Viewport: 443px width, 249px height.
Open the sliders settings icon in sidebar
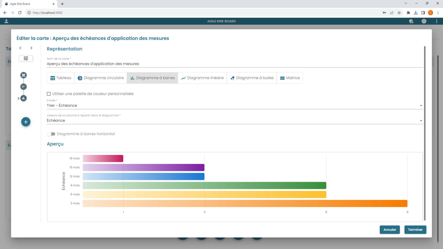click(26, 59)
